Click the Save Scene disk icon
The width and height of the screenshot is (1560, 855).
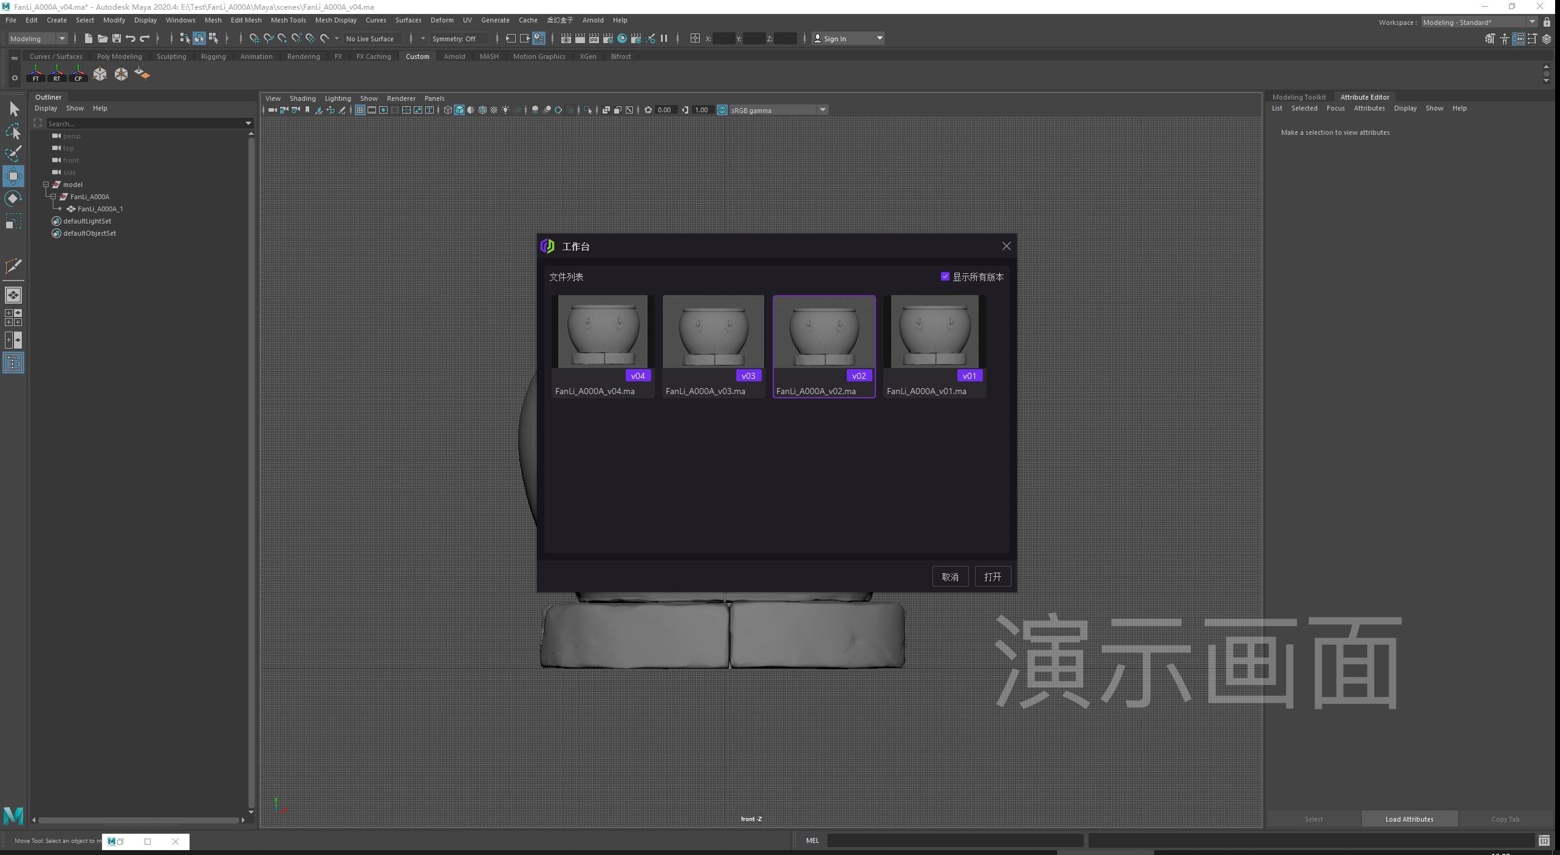pos(116,38)
